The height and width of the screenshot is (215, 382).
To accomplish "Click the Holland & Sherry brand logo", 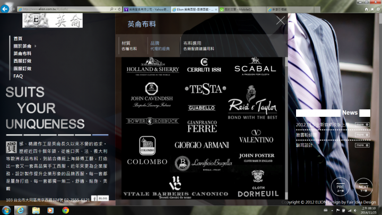I will click(x=153, y=66).
